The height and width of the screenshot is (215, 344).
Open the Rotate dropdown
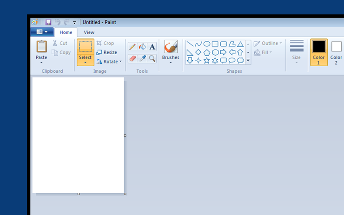coord(109,62)
